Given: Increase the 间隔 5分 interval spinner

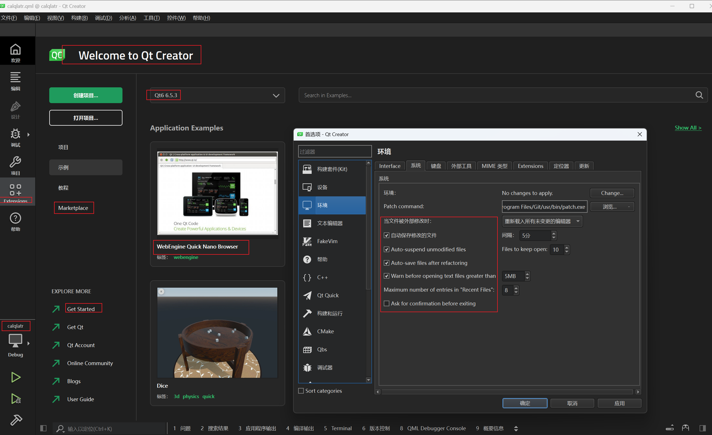Looking at the screenshot, I should pyautogui.click(x=554, y=233).
